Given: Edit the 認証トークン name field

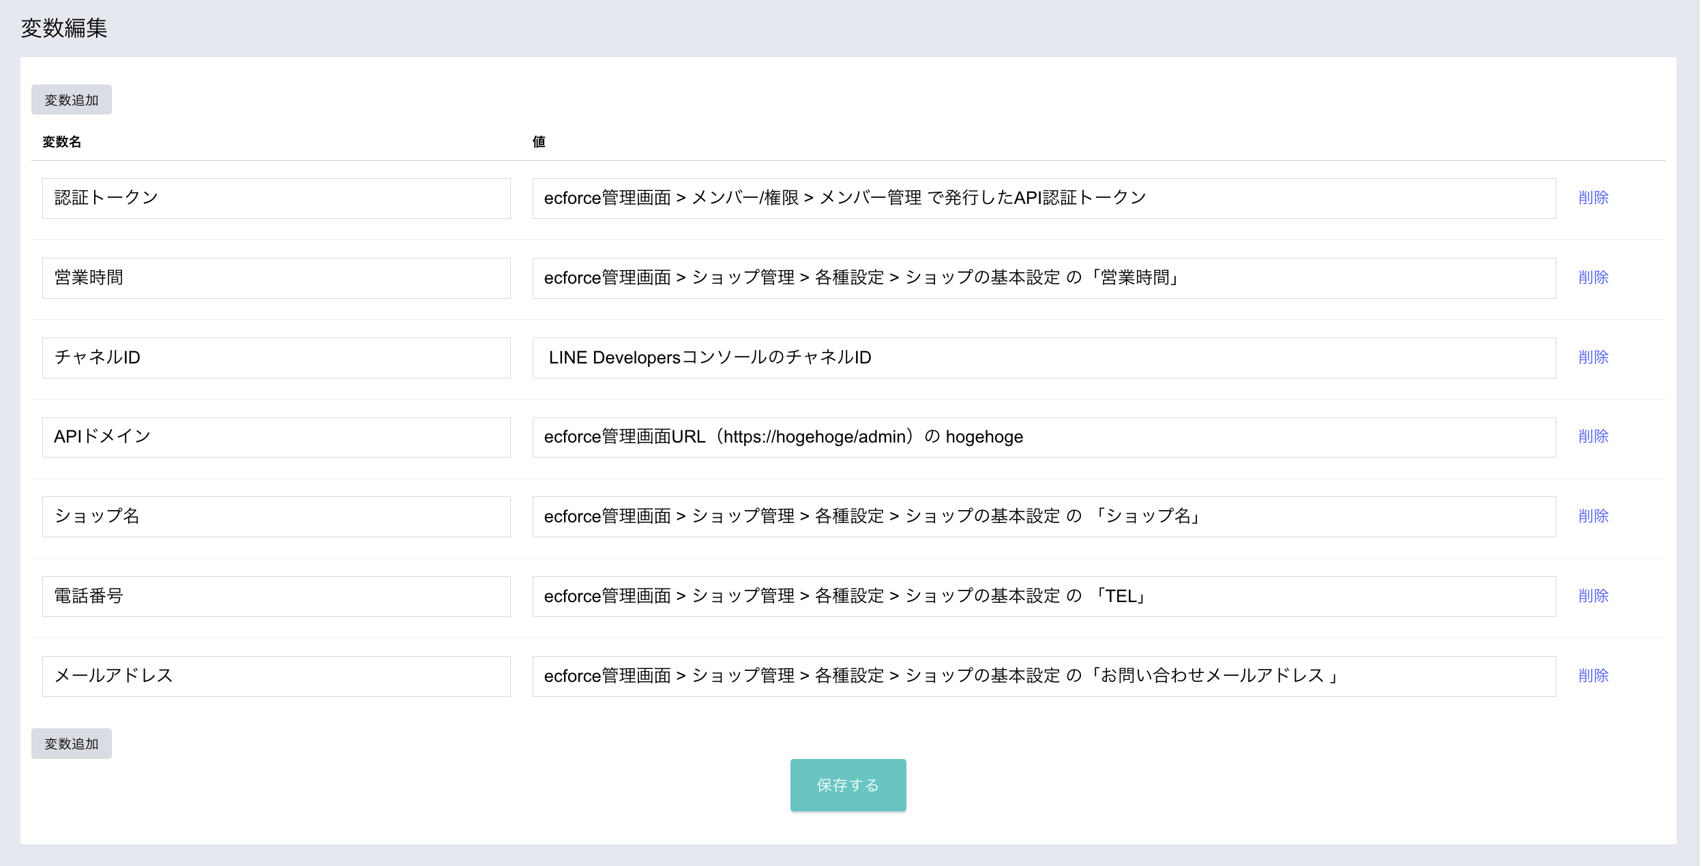Looking at the screenshot, I should pyautogui.click(x=276, y=198).
